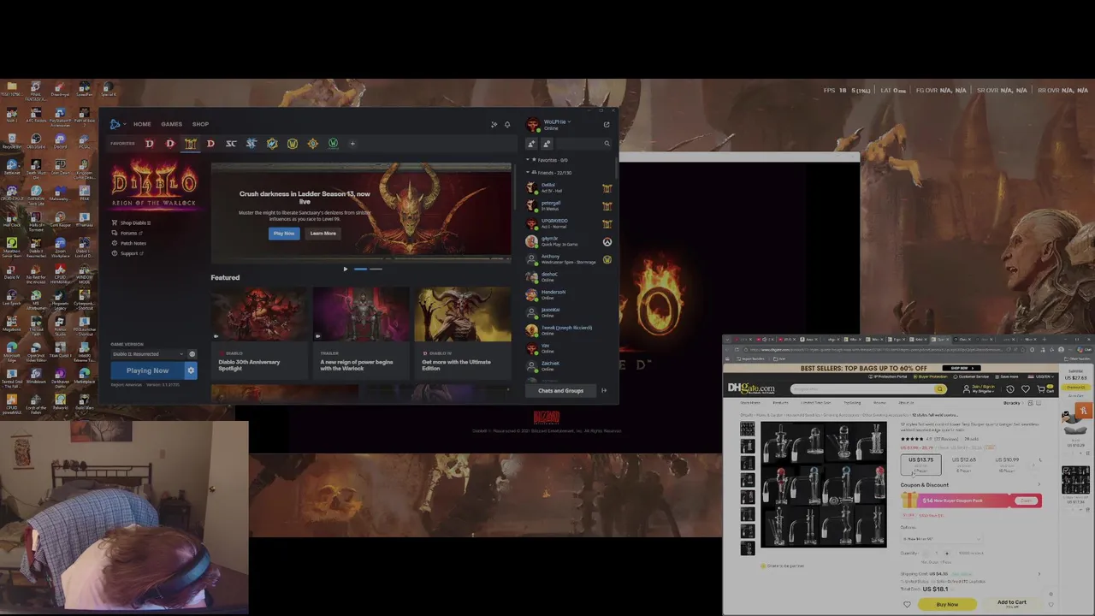1095x616 pixels.
Task: Open the Game Version dropdown
Action: 147,354
